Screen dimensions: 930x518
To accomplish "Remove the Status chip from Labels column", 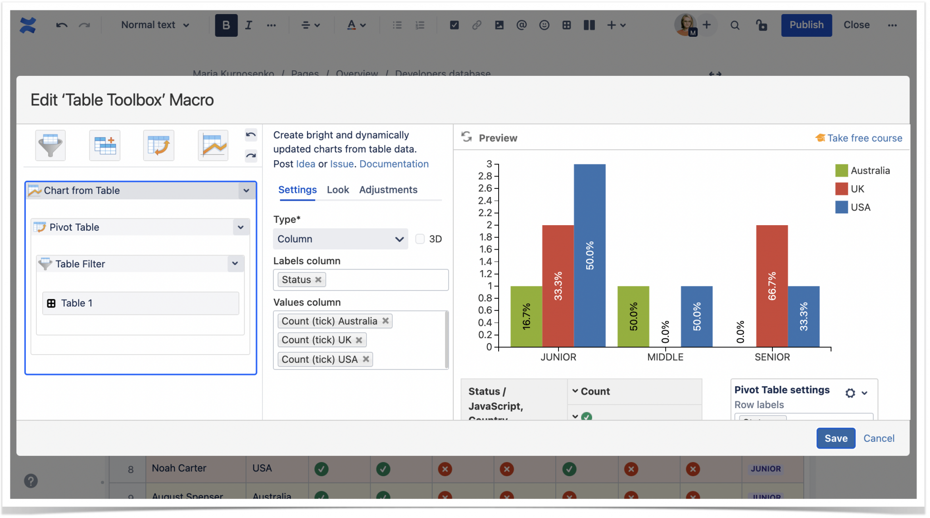I will [318, 280].
